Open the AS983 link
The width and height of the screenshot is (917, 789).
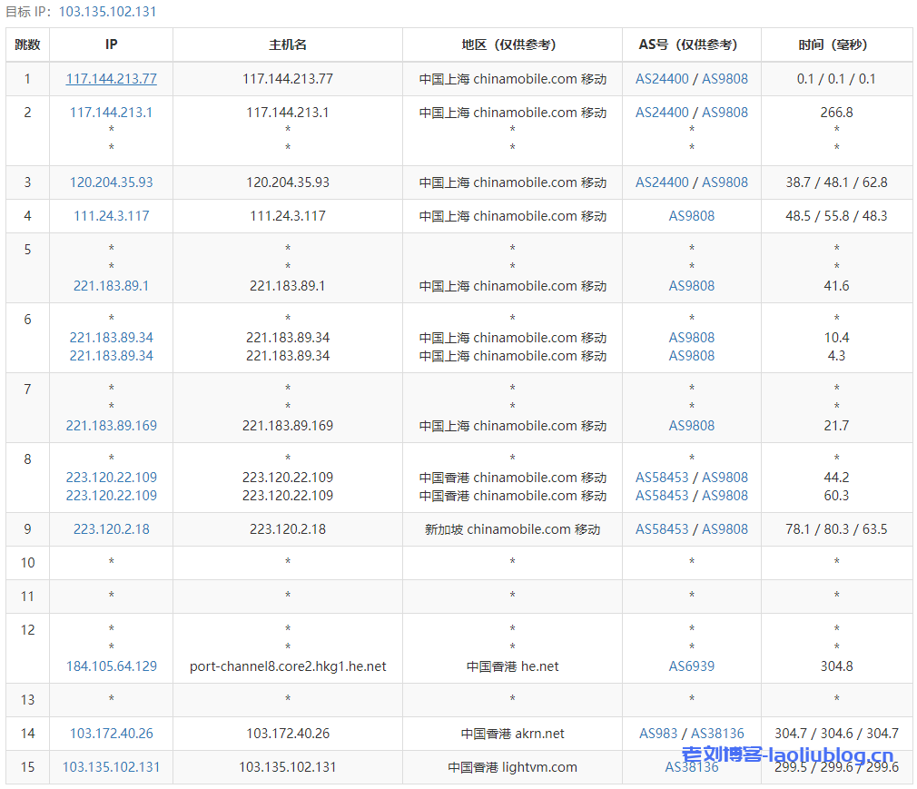click(658, 734)
